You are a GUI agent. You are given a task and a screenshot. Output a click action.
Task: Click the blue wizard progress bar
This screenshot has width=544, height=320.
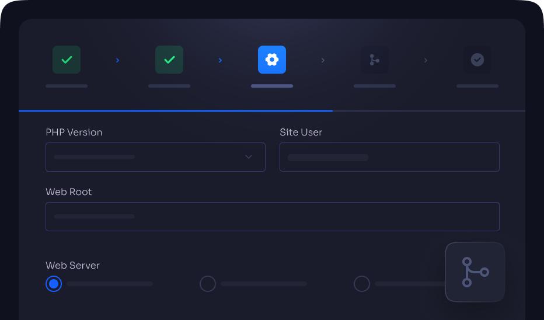(175, 110)
